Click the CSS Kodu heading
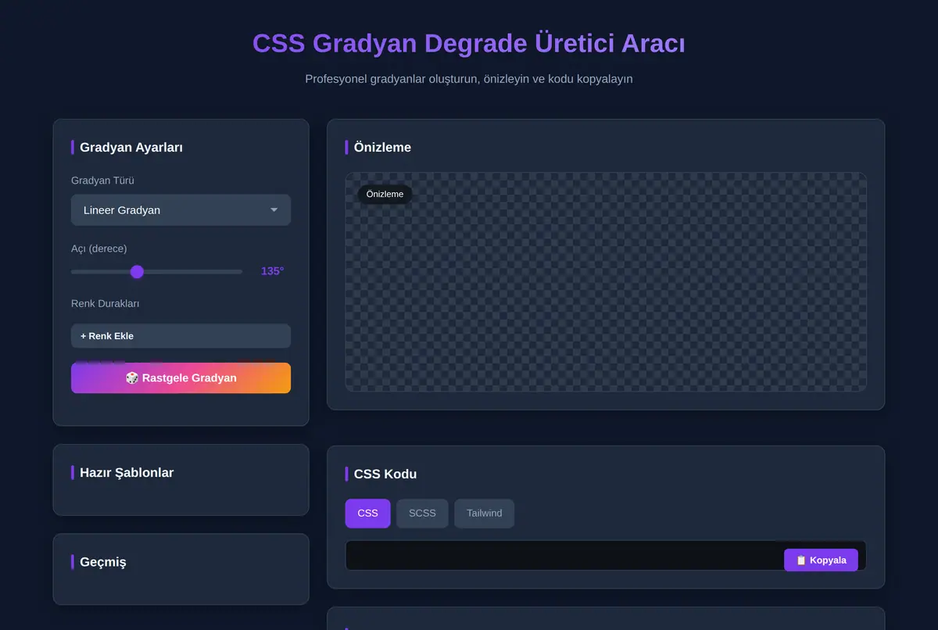This screenshot has width=938, height=630. (x=385, y=474)
